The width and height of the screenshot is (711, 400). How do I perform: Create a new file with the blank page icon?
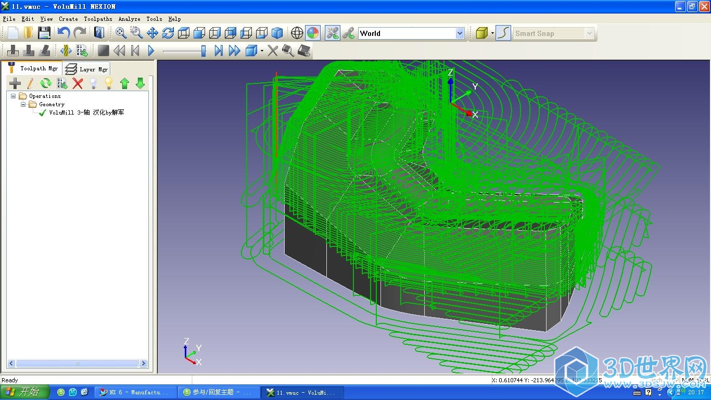12,33
